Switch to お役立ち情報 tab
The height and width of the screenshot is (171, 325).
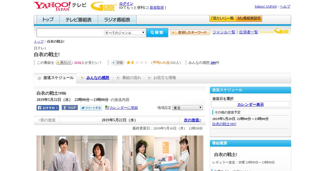[162, 78]
